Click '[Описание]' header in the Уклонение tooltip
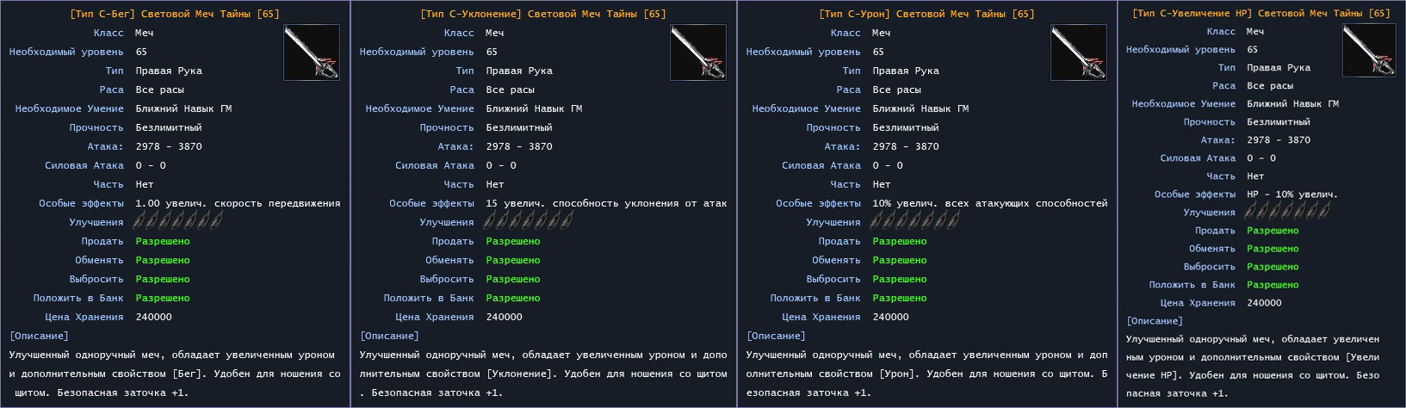The height and width of the screenshot is (408, 1406). (x=389, y=336)
